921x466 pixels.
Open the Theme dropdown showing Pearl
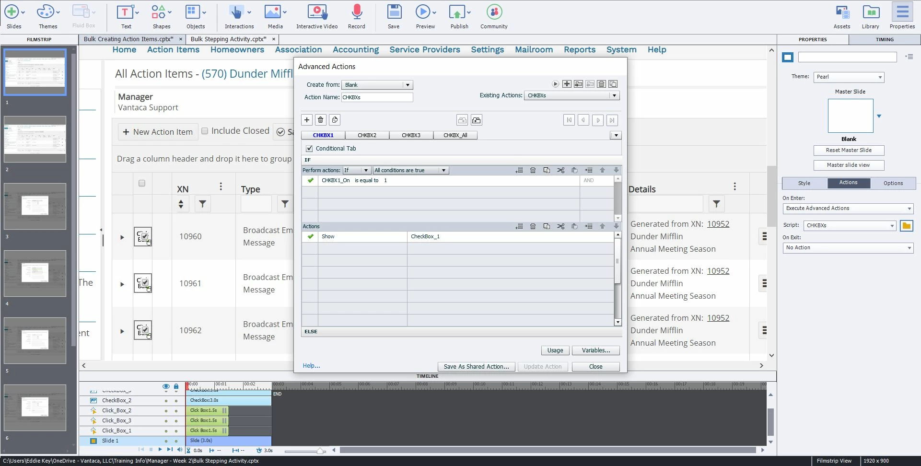click(849, 77)
